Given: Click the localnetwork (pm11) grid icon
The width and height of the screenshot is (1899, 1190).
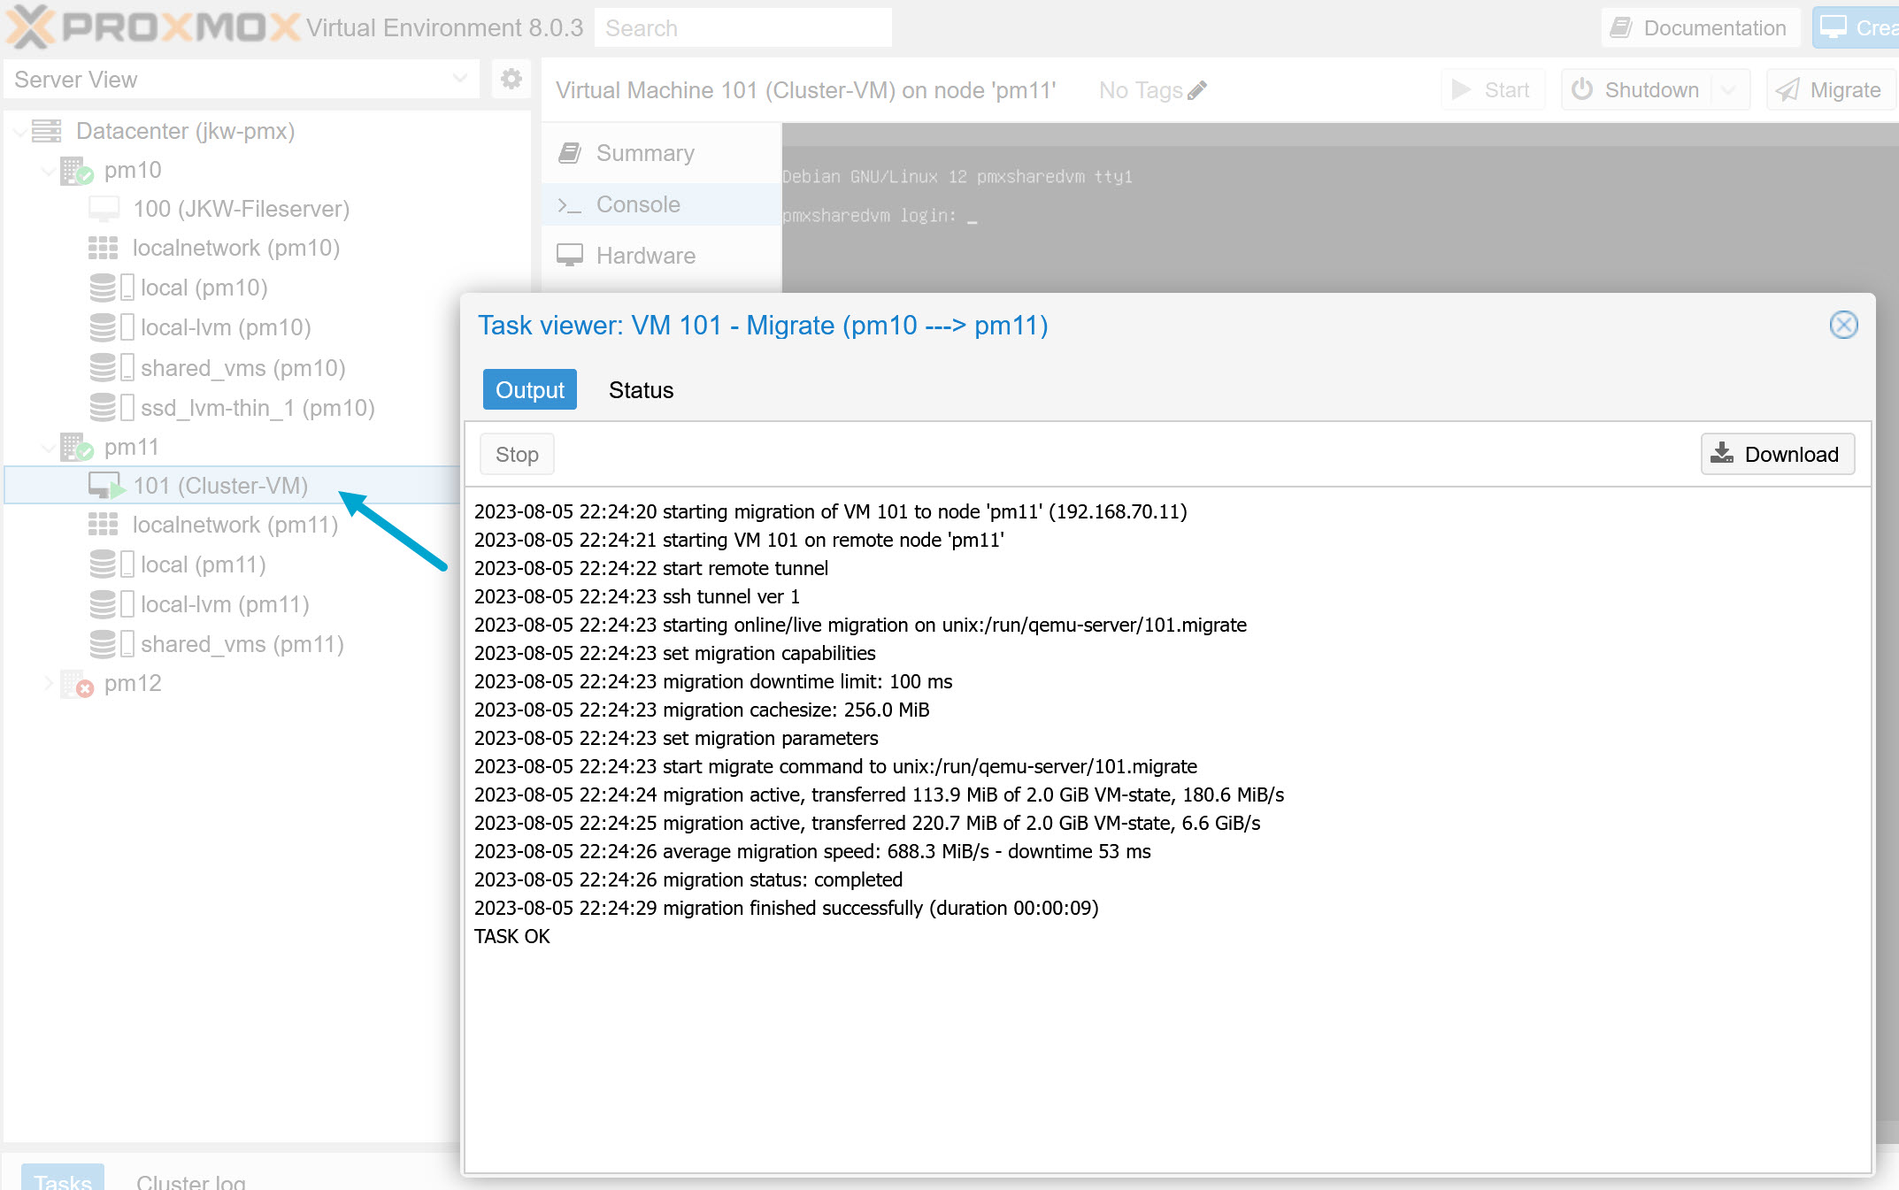Looking at the screenshot, I should click(x=104, y=525).
